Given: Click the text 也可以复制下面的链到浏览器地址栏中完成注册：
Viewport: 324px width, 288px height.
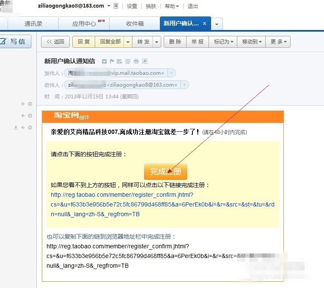Looking at the screenshot, I should (111, 236).
